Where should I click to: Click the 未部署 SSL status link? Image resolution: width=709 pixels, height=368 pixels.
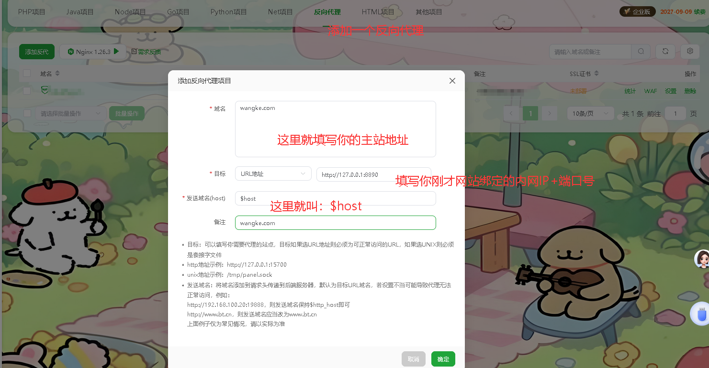click(578, 91)
